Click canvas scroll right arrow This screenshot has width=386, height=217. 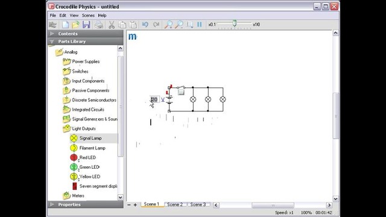click(329, 205)
